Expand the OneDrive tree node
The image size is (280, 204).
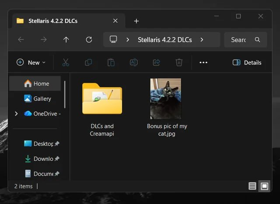(x=16, y=113)
